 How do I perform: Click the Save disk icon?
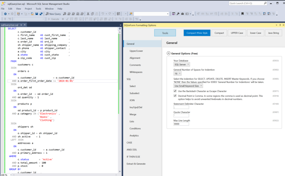click(x=37, y=14)
